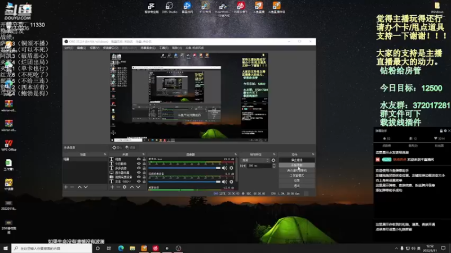
Task: Pop out the Controls dock
Action: [x=313, y=155]
